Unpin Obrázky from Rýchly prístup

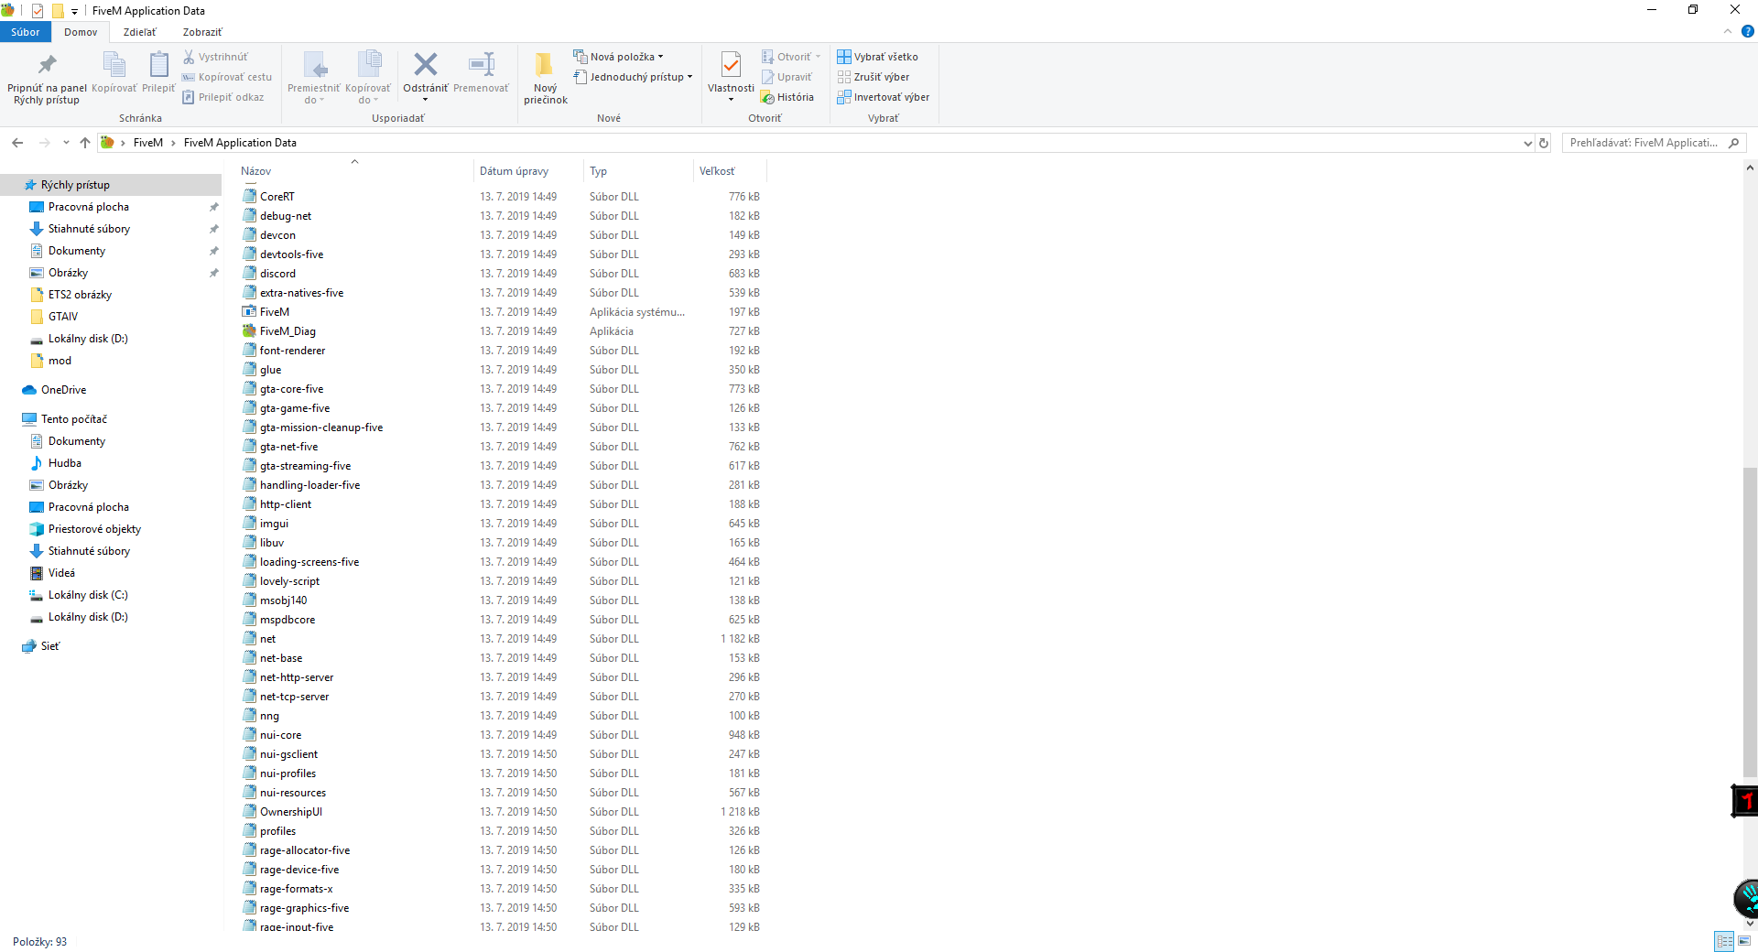coord(213,272)
